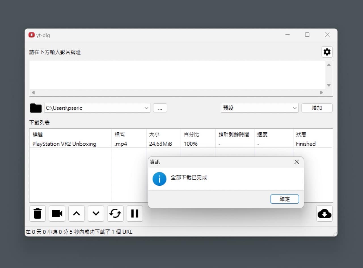Close the 資訊 dialog with X

pyautogui.click(x=297, y=162)
